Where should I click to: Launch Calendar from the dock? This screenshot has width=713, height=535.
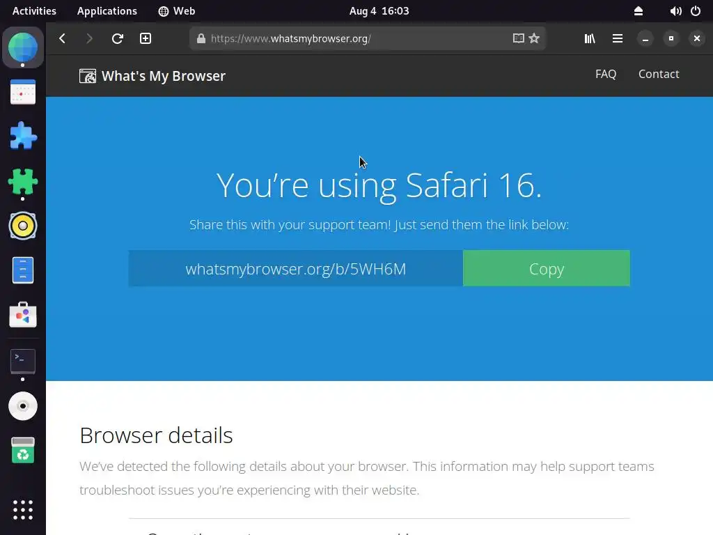click(x=23, y=92)
